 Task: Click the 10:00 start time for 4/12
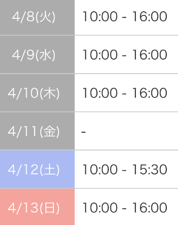[100, 170]
